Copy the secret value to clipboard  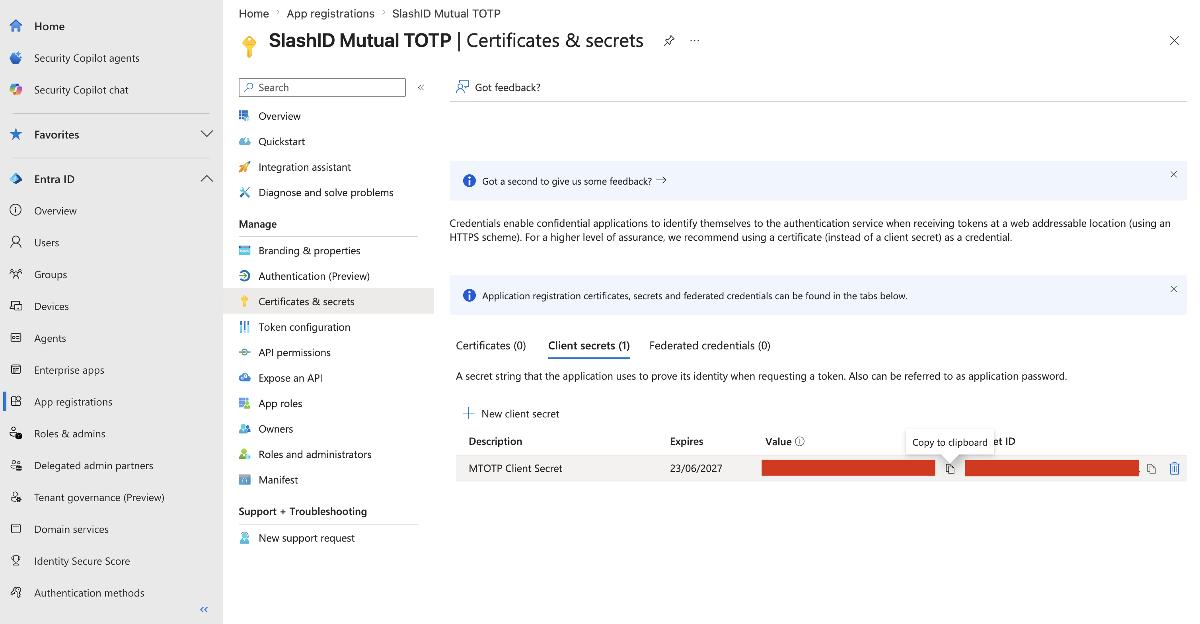point(950,468)
